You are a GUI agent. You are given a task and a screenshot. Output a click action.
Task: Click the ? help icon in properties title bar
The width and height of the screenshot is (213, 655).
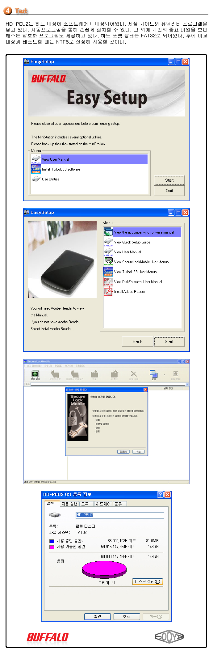point(160,494)
